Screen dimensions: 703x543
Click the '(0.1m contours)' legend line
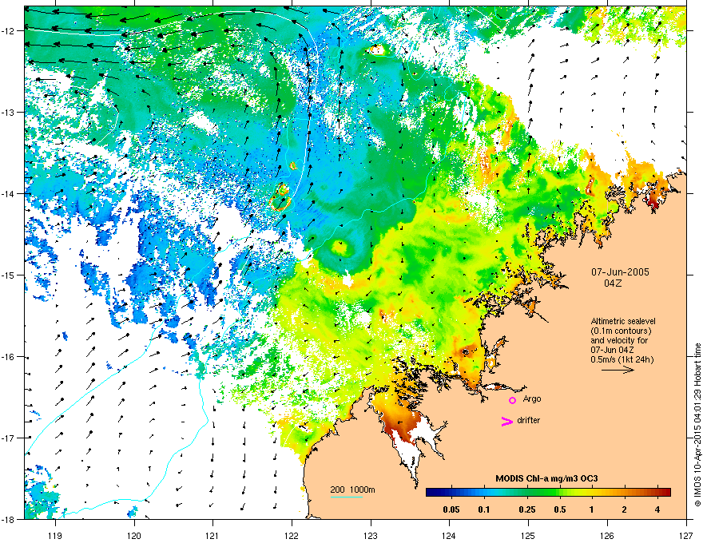621,331
